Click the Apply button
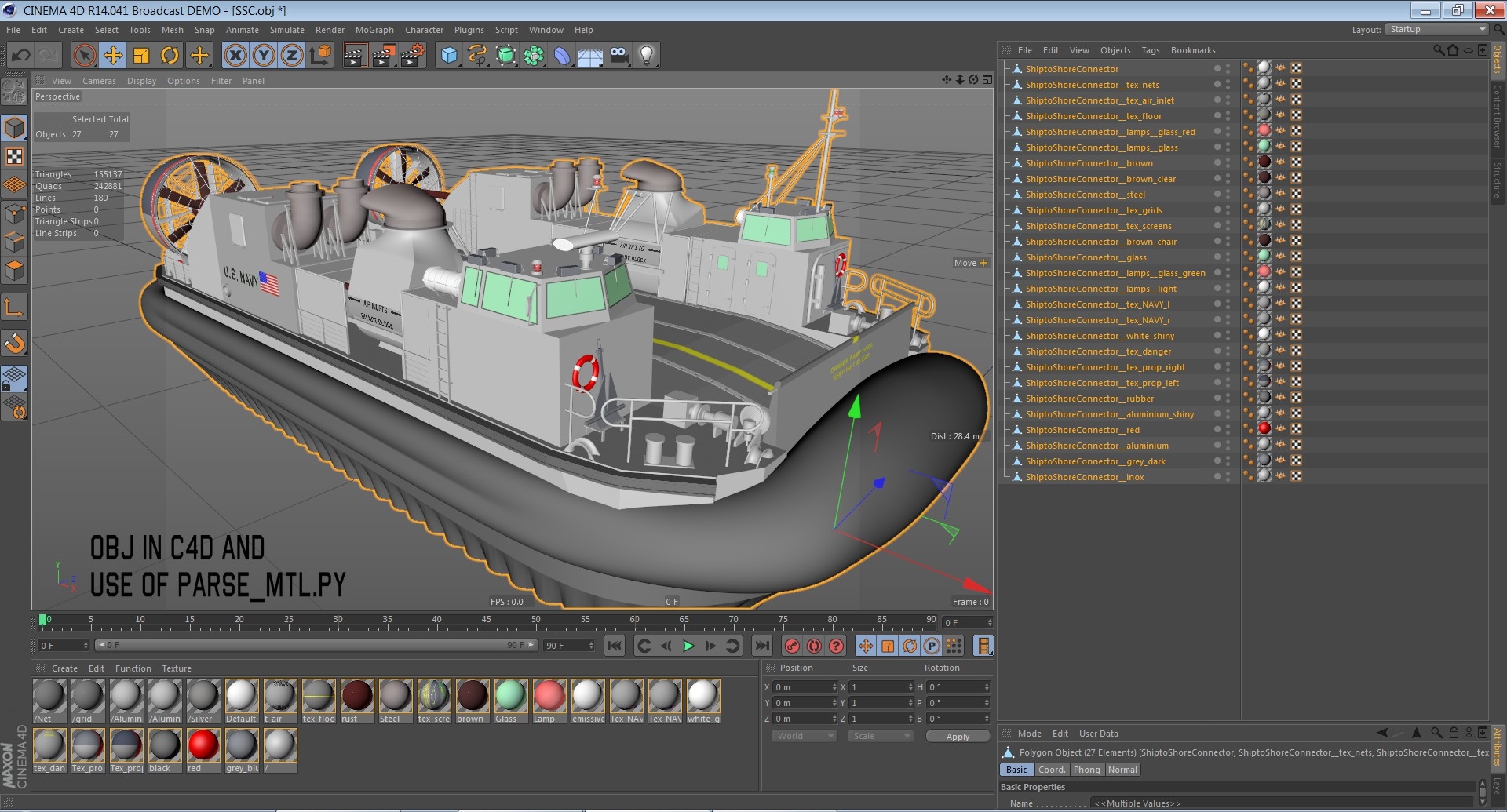 tap(958, 737)
